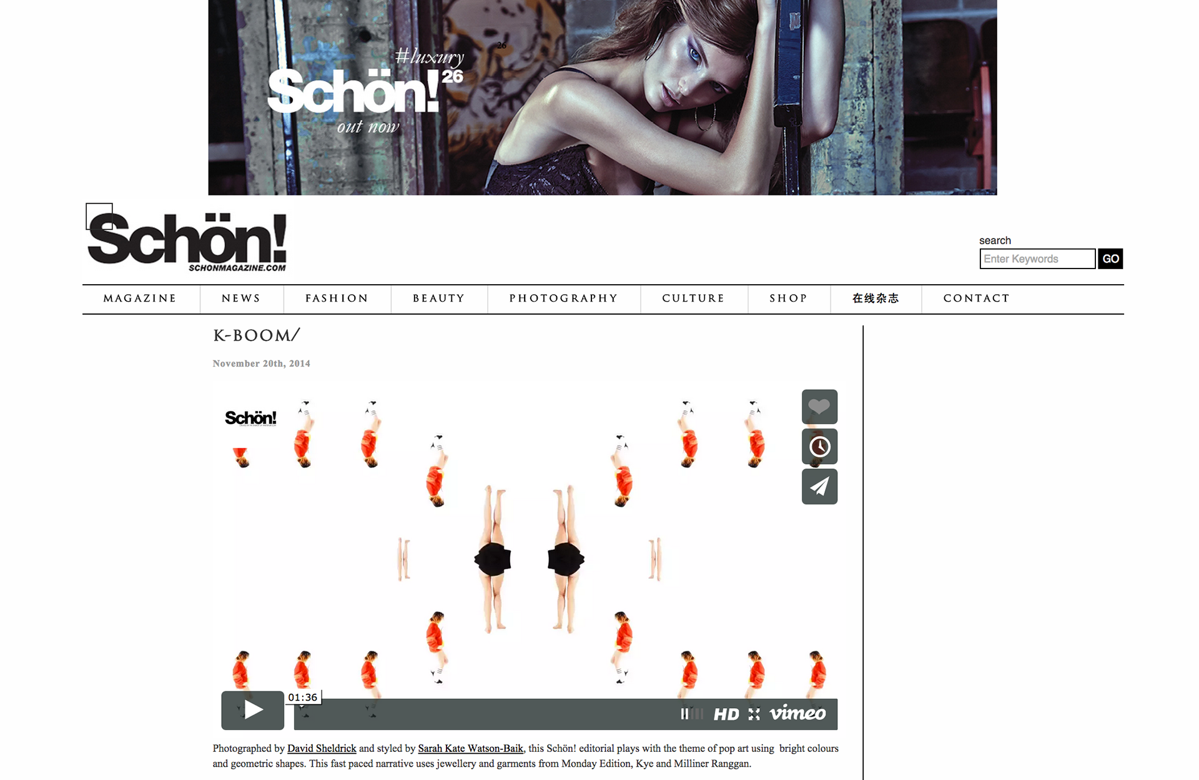Screen dimensions: 1199x780
Task: Go to homepage via Schön! site logo
Action: 187,240
